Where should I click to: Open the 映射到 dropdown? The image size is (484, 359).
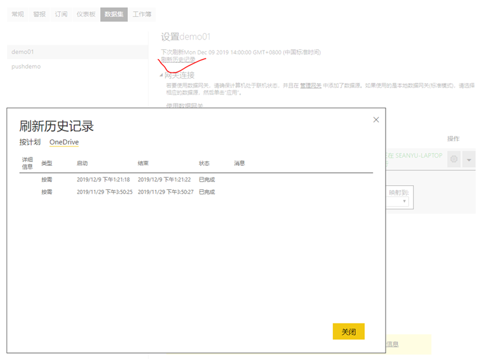click(398, 202)
